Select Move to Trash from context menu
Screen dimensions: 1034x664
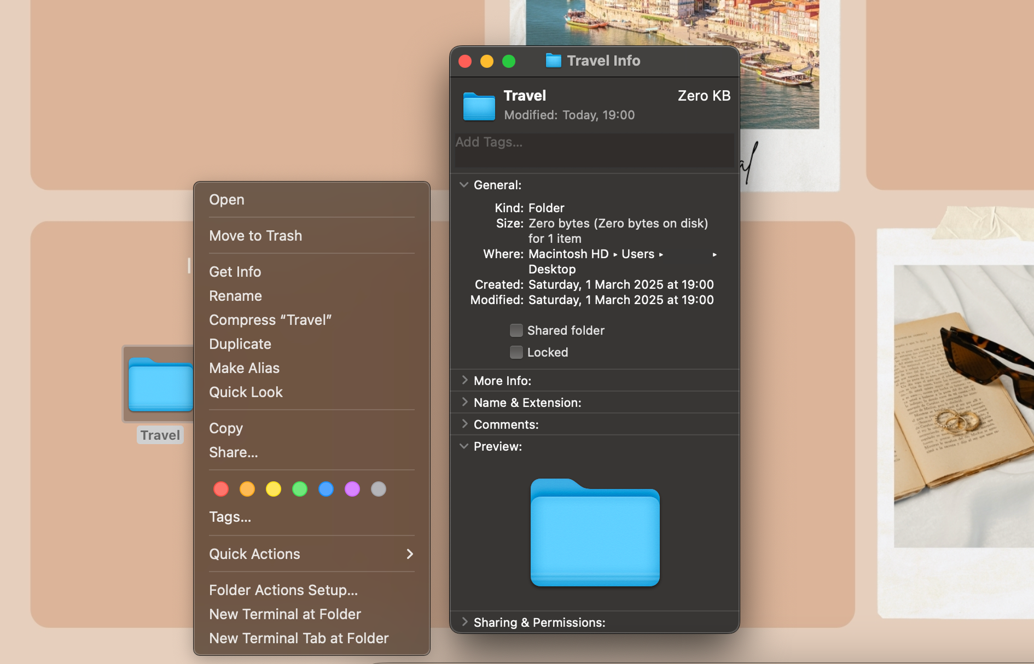tap(255, 236)
